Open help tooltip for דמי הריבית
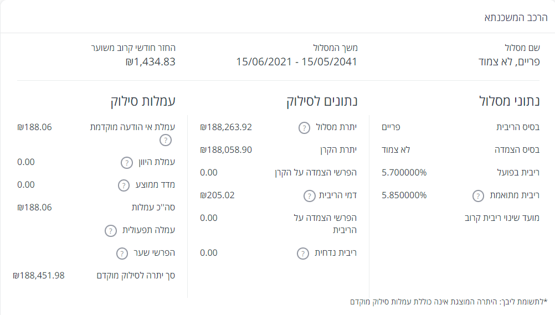Image resolution: width=555 pixels, height=315 pixels. click(x=310, y=196)
